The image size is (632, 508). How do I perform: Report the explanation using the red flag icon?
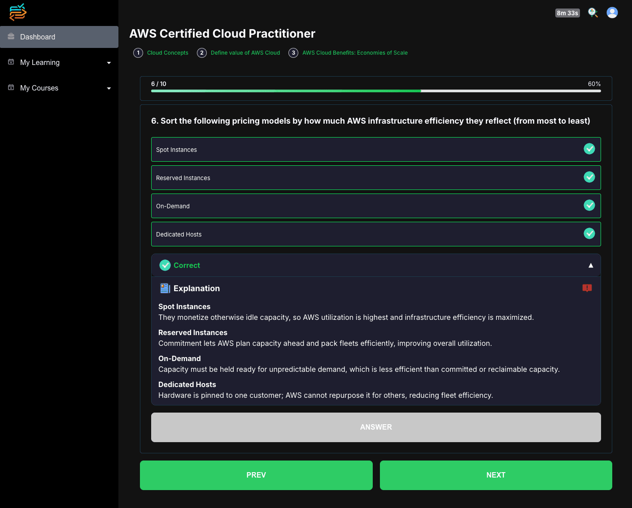coord(587,288)
